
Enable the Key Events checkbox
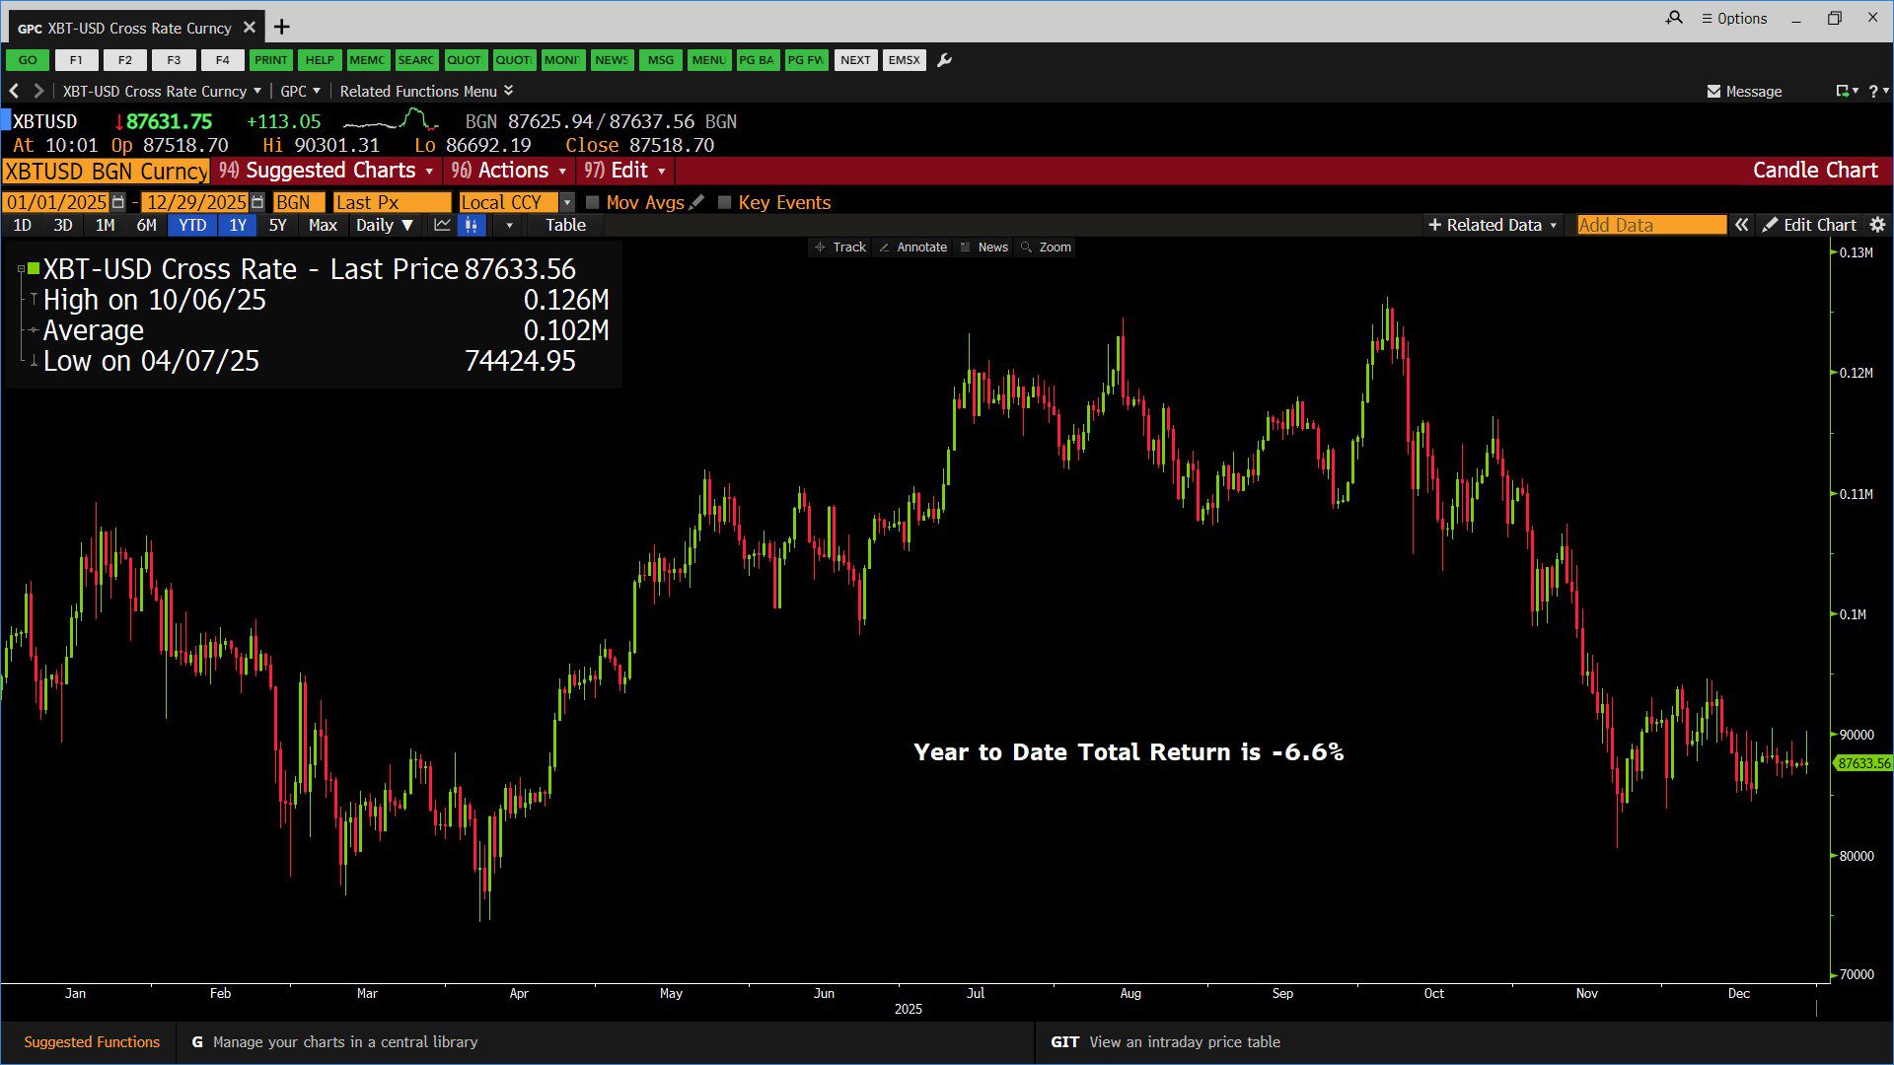point(724,202)
